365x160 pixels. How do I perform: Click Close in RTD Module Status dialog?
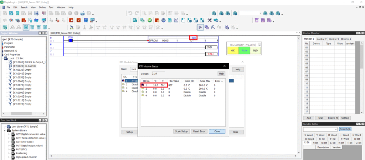tap(217, 131)
